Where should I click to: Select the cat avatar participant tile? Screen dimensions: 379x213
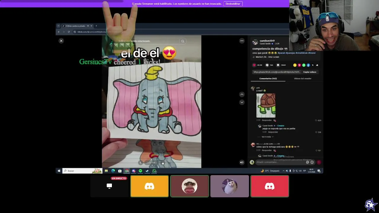230,186
